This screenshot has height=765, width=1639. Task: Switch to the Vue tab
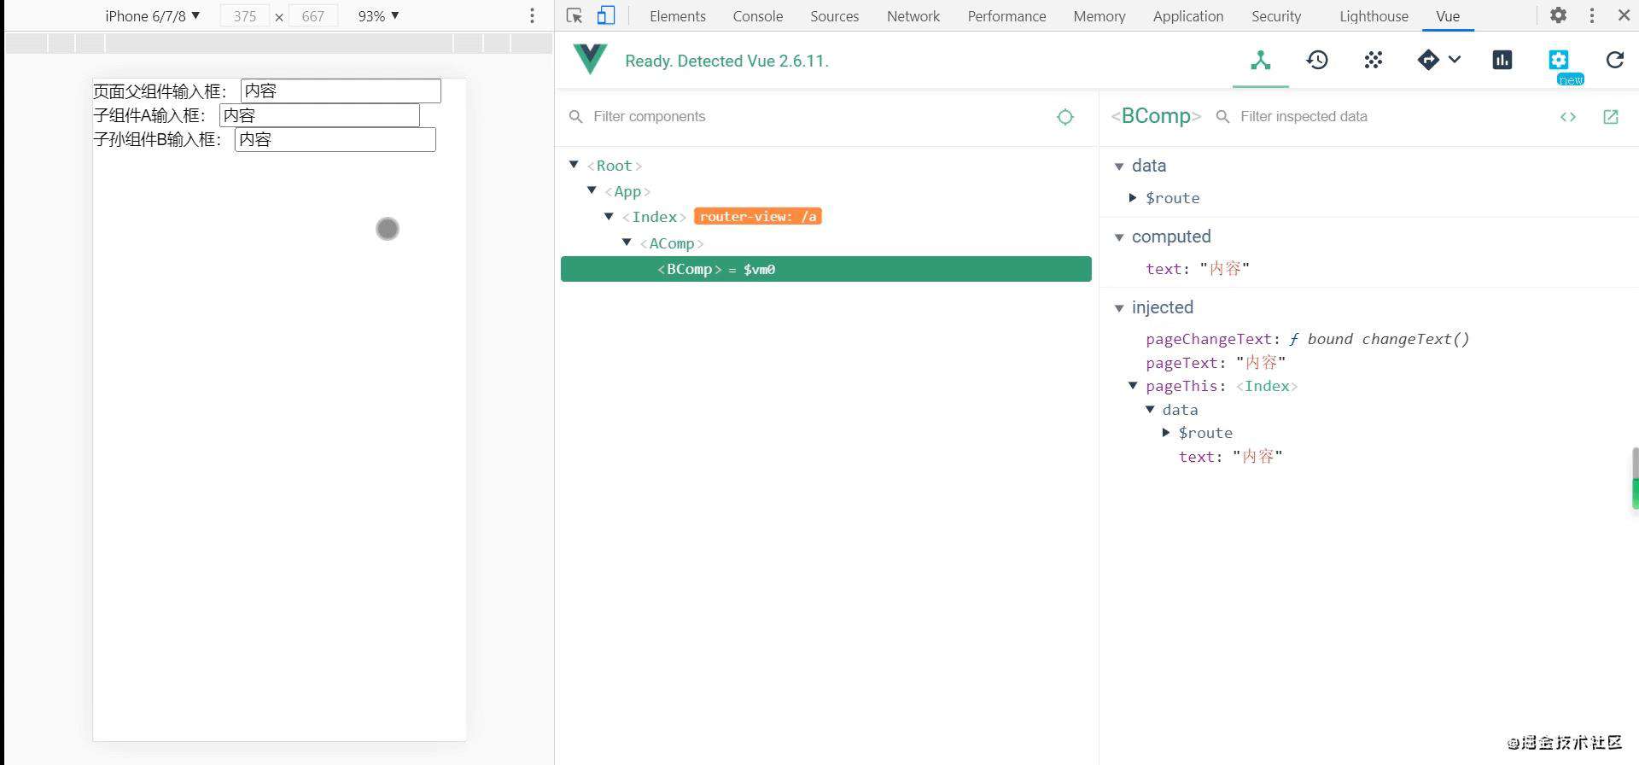point(1448,16)
